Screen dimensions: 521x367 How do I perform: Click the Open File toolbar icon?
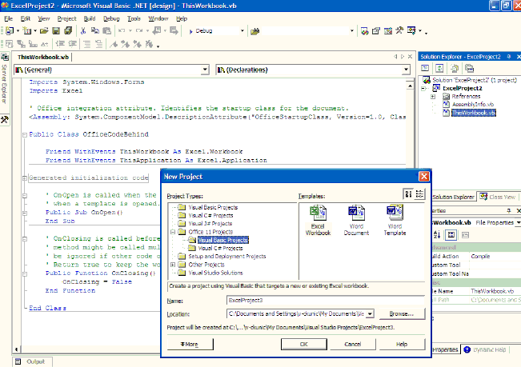(x=44, y=31)
